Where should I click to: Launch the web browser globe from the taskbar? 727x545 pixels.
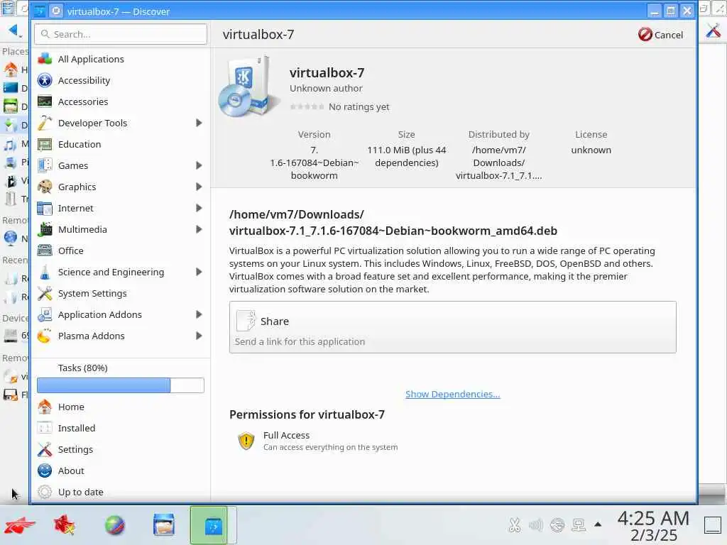point(114,525)
